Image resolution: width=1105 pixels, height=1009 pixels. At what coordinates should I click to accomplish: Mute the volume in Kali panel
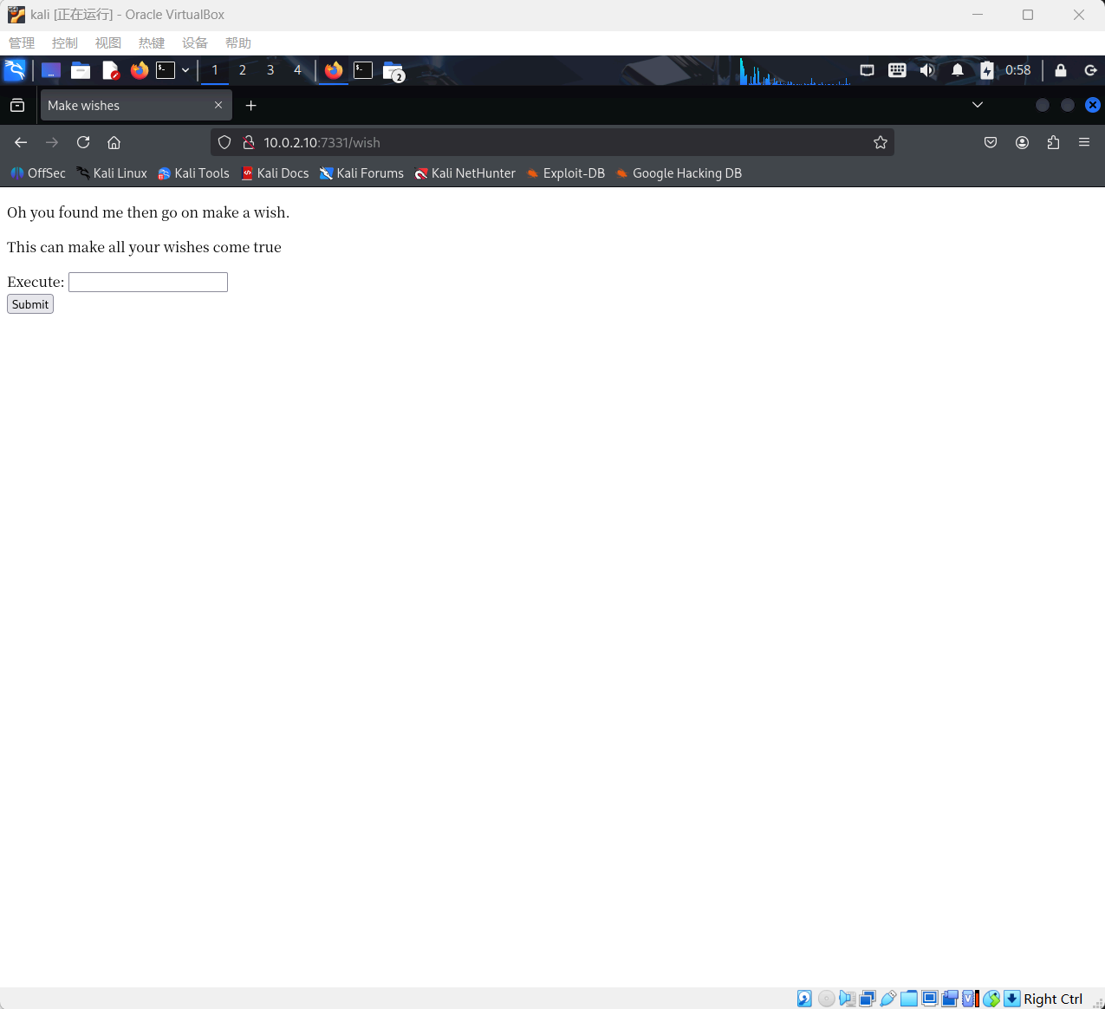tap(927, 70)
